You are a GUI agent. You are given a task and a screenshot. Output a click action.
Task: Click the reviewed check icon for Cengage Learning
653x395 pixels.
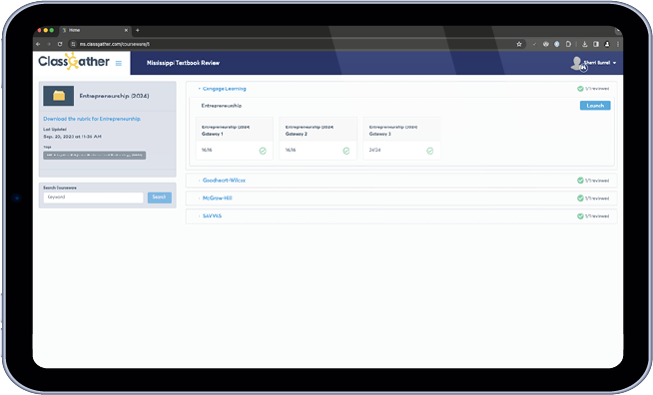[580, 89]
